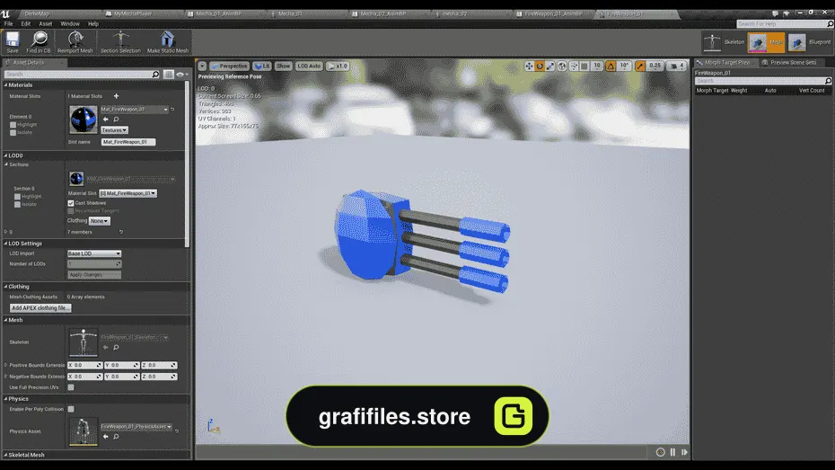Use selected asset for Physics Asset

[105, 437]
